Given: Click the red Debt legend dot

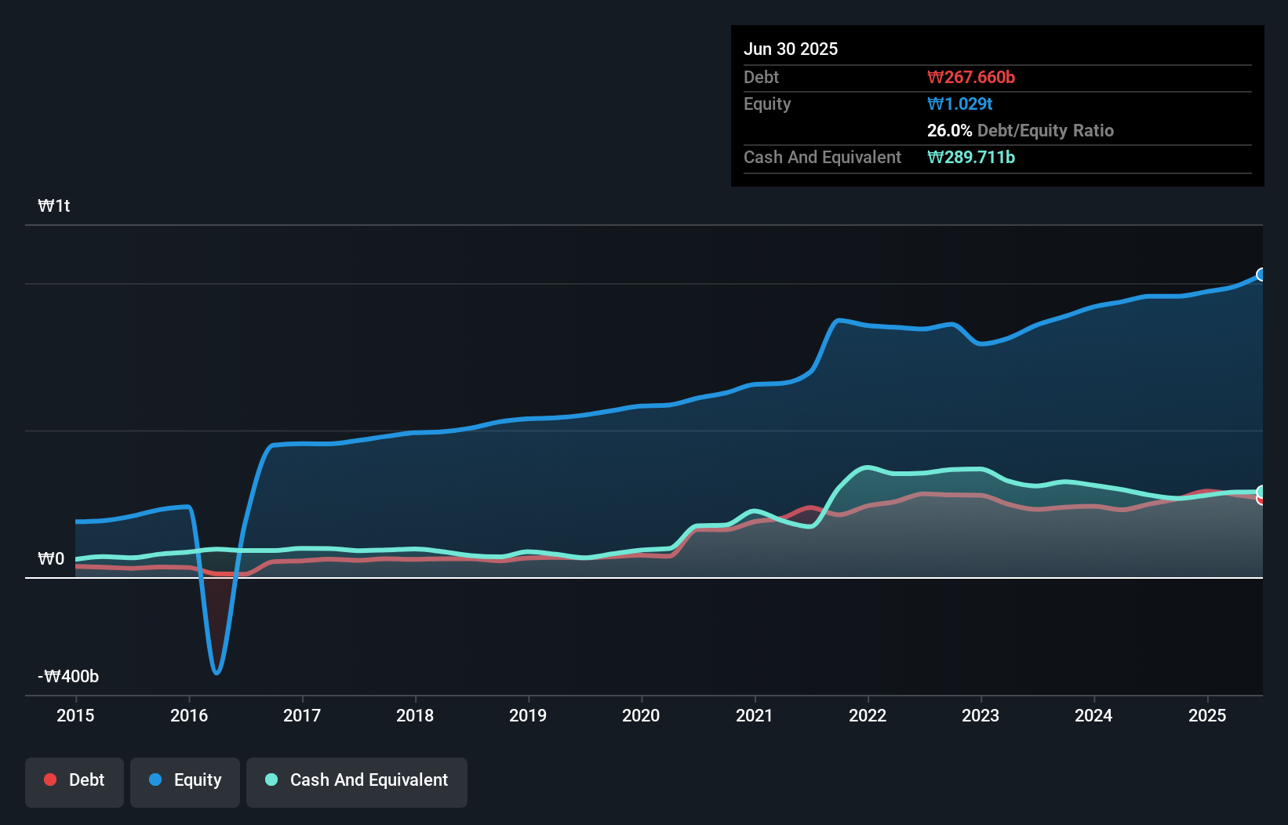Looking at the screenshot, I should (x=50, y=780).
